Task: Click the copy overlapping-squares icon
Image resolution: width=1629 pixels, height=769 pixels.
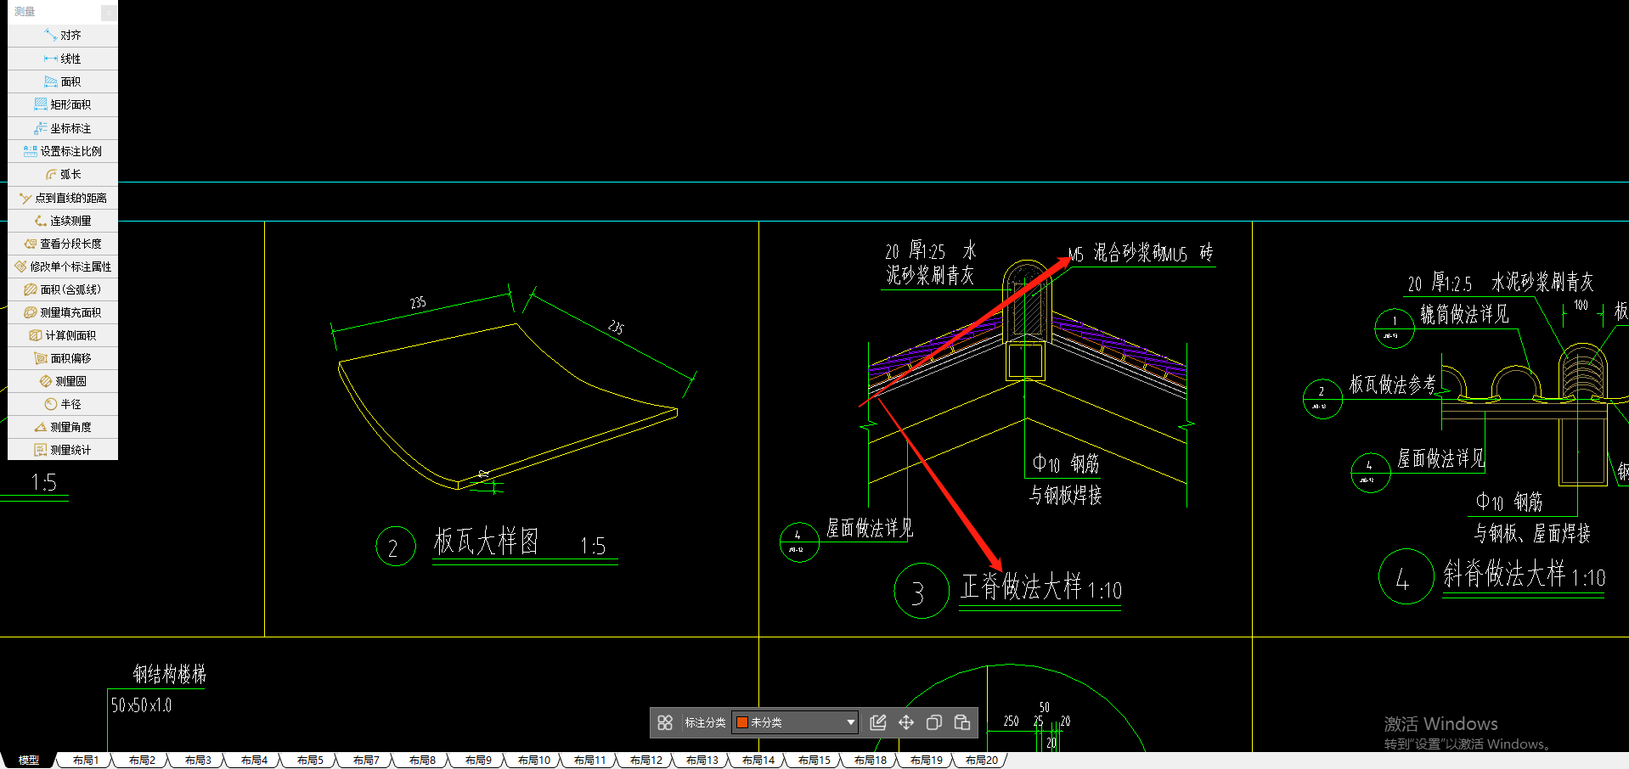Action: [934, 722]
